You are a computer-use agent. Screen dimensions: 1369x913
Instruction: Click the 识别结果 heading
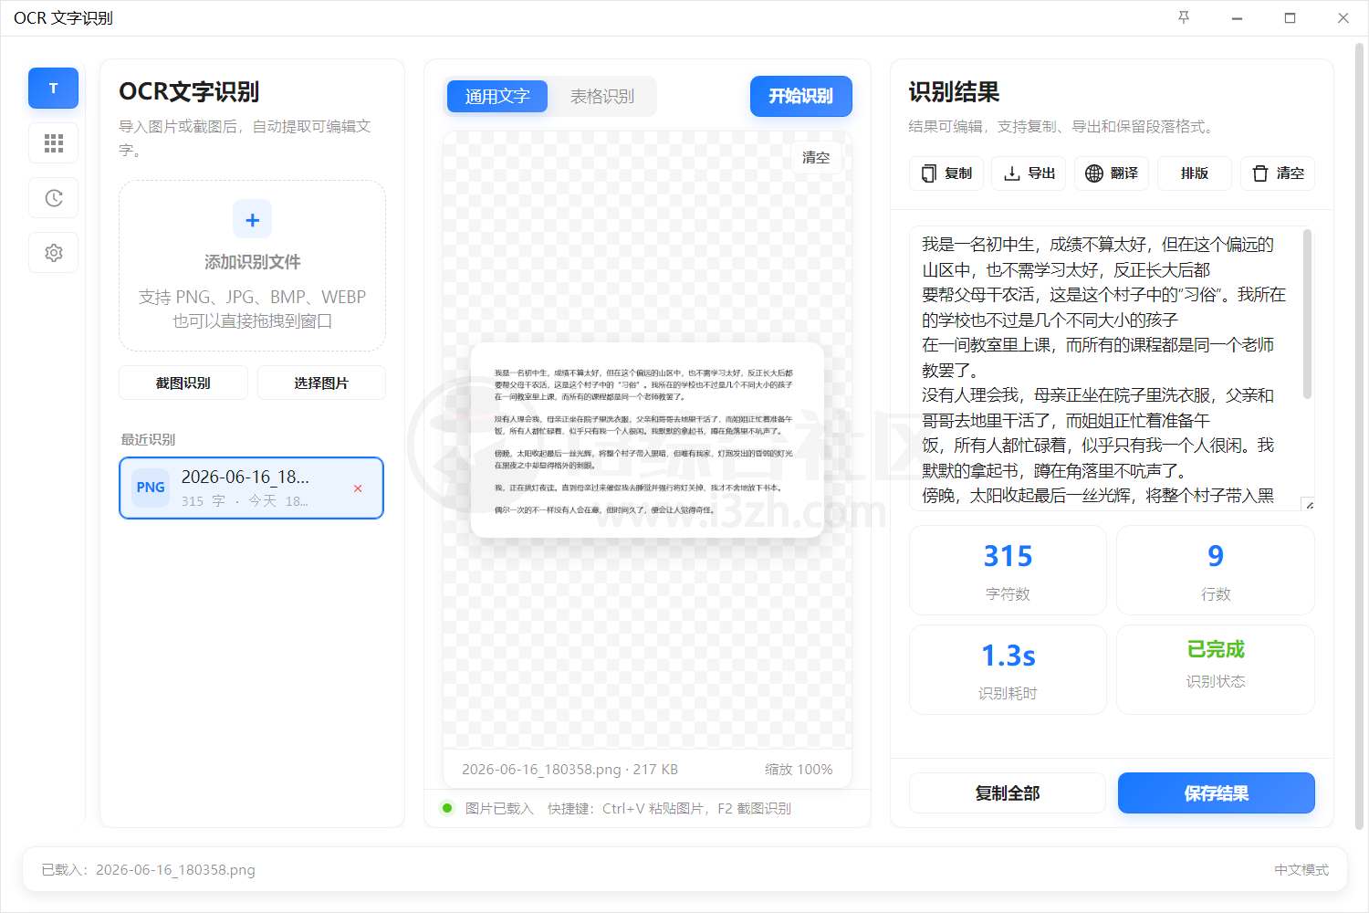[x=954, y=92]
